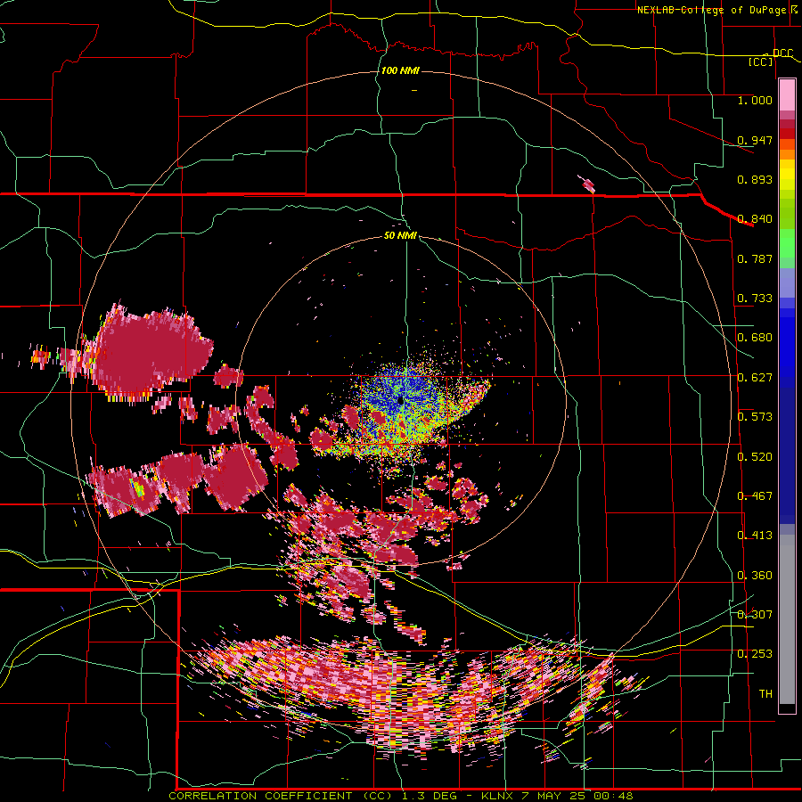Pick the bright green color bar segment beside 0.787
This screenshot has height=802, width=802.
787,244
